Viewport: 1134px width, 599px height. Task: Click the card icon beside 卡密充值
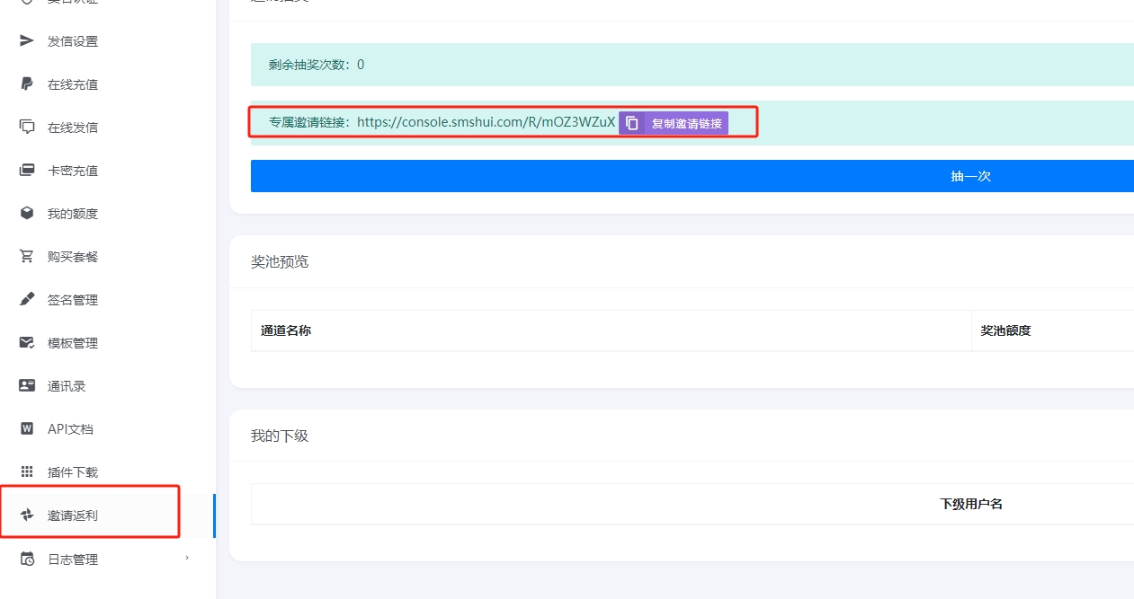[x=27, y=170]
